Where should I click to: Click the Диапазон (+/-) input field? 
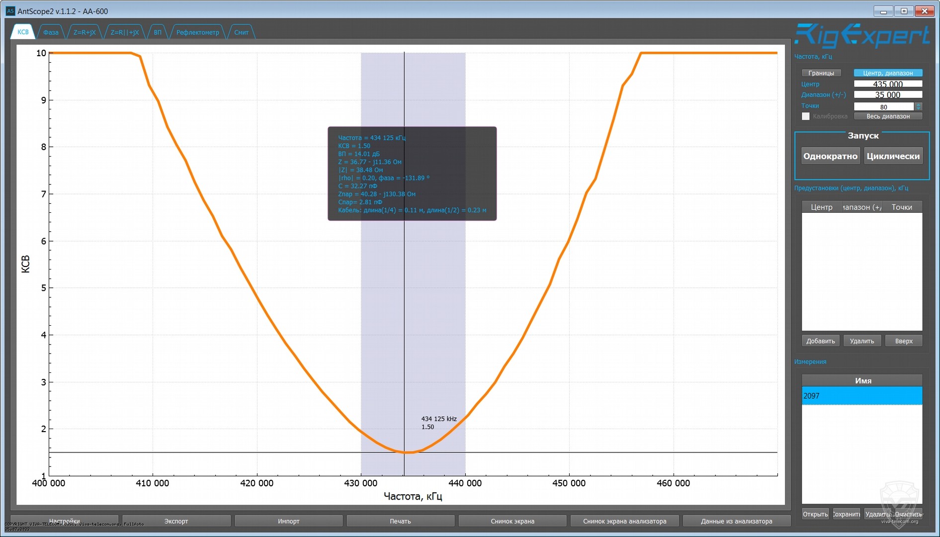click(888, 95)
